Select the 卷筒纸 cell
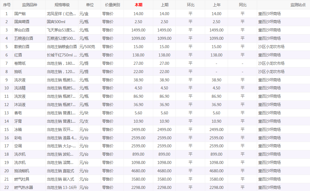 [x=20, y=63]
